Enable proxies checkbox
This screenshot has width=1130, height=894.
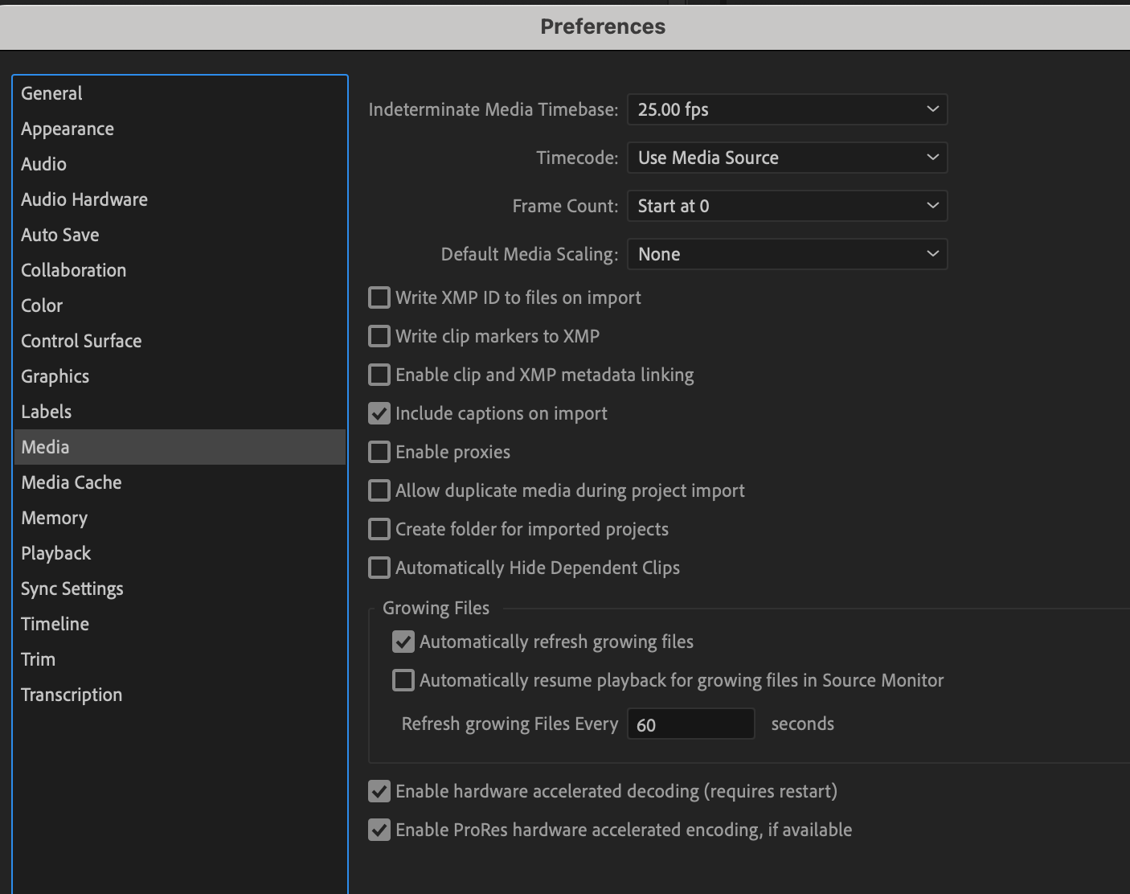point(379,452)
